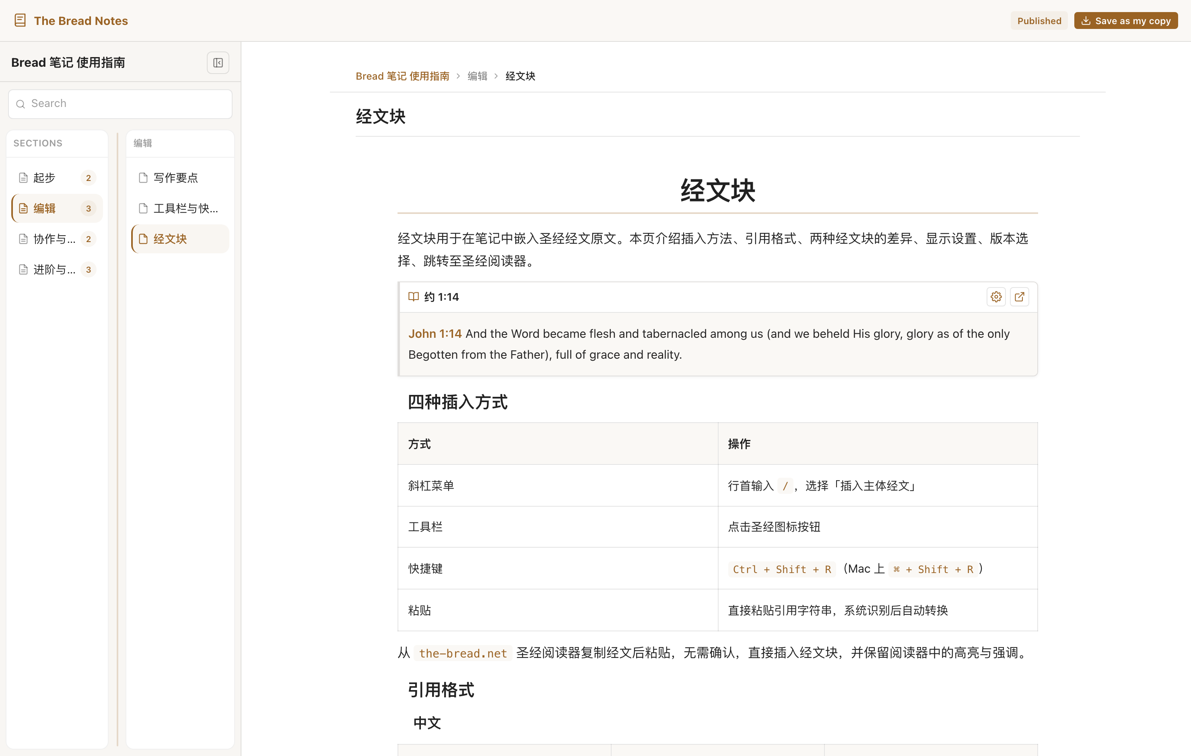Open the 协作与... section
Image resolution: width=1191 pixels, height=756 pixels.
[57, 239]
